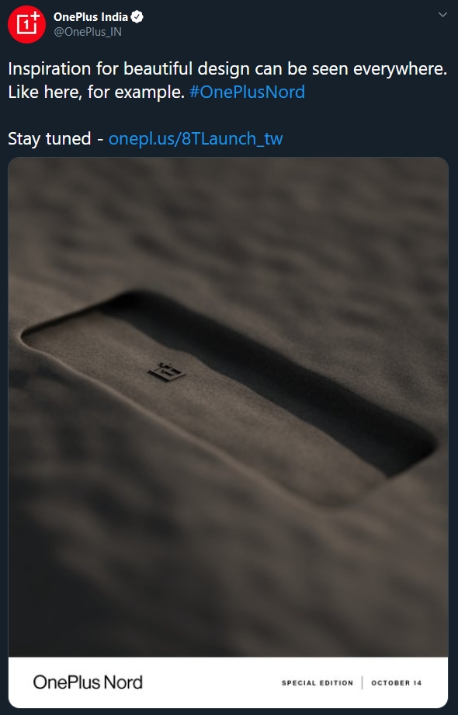
Task: Click the divider line before OCTOBER 14
Action: point(363,682)
